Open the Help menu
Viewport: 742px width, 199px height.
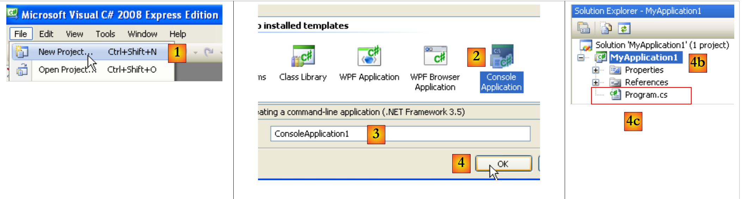coord(178,34)
